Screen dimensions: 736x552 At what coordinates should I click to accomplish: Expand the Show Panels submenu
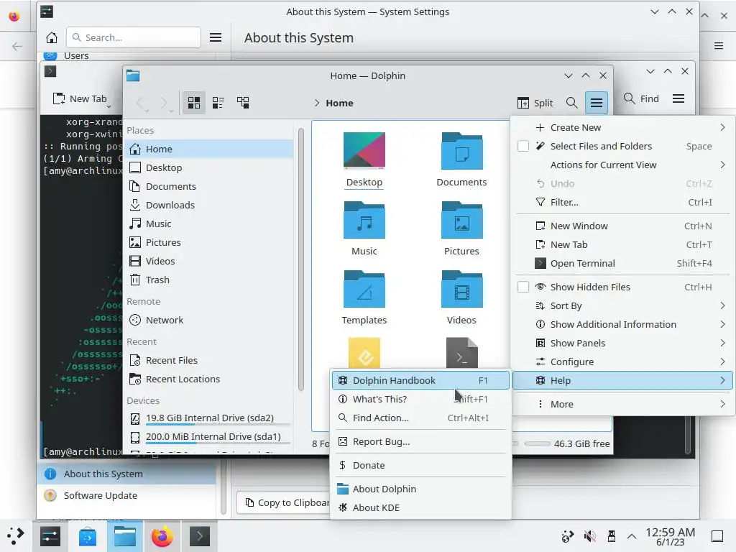point(622,343)
